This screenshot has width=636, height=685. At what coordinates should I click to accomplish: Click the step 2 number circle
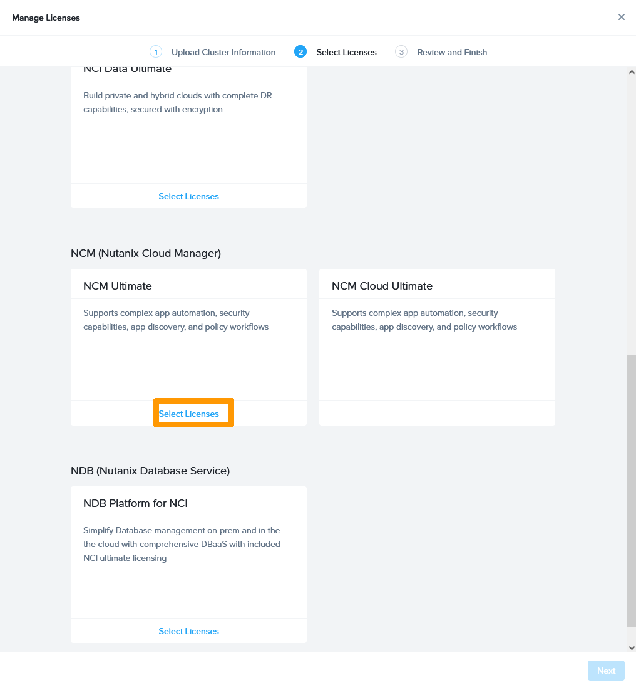(300, 52)
